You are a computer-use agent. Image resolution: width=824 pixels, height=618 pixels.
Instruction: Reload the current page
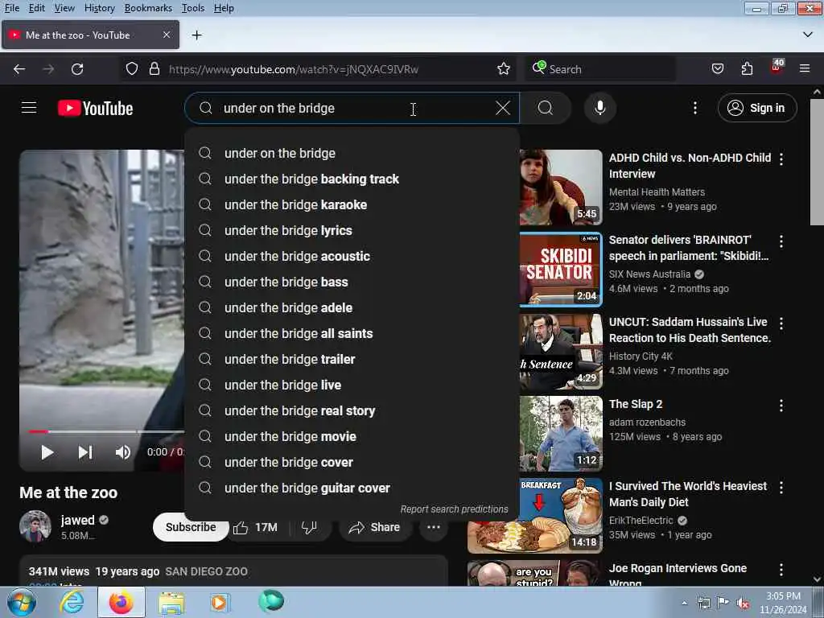click(x=77, y=69)
